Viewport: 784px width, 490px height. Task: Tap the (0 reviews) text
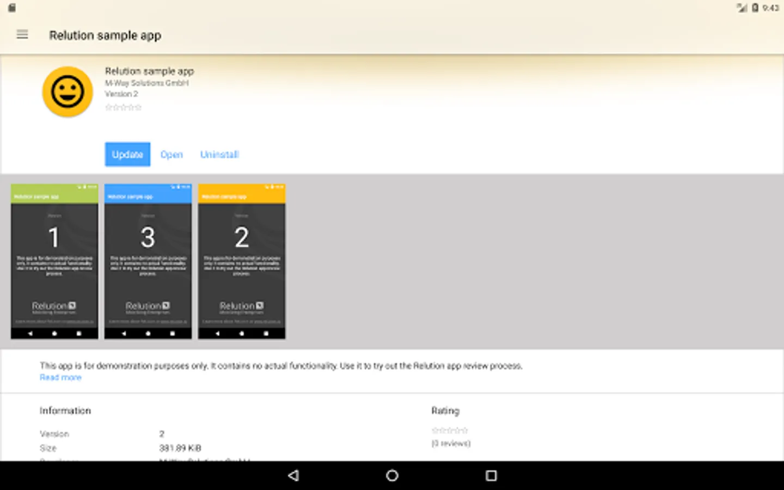click(x=451, y=443)
